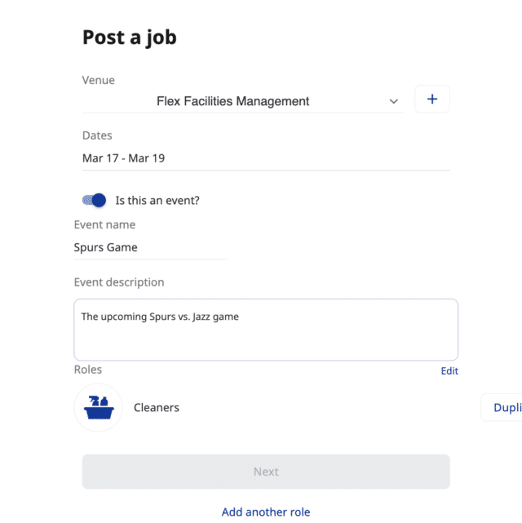
Task: Click inside the Event description text area
Action: point(266,330)
